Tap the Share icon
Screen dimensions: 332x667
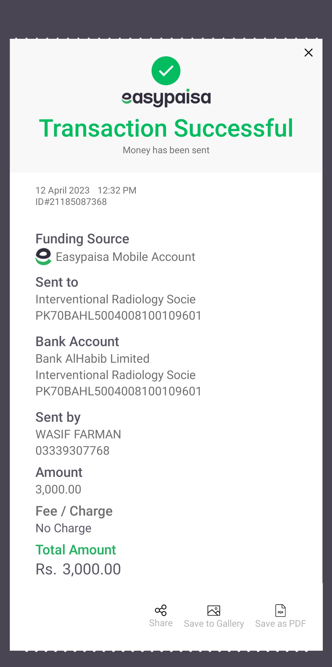(x=161, y=610)
